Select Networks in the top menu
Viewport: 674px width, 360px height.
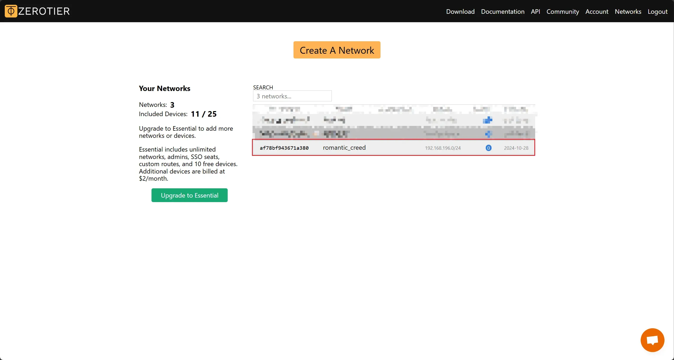[x=628, y=12]
